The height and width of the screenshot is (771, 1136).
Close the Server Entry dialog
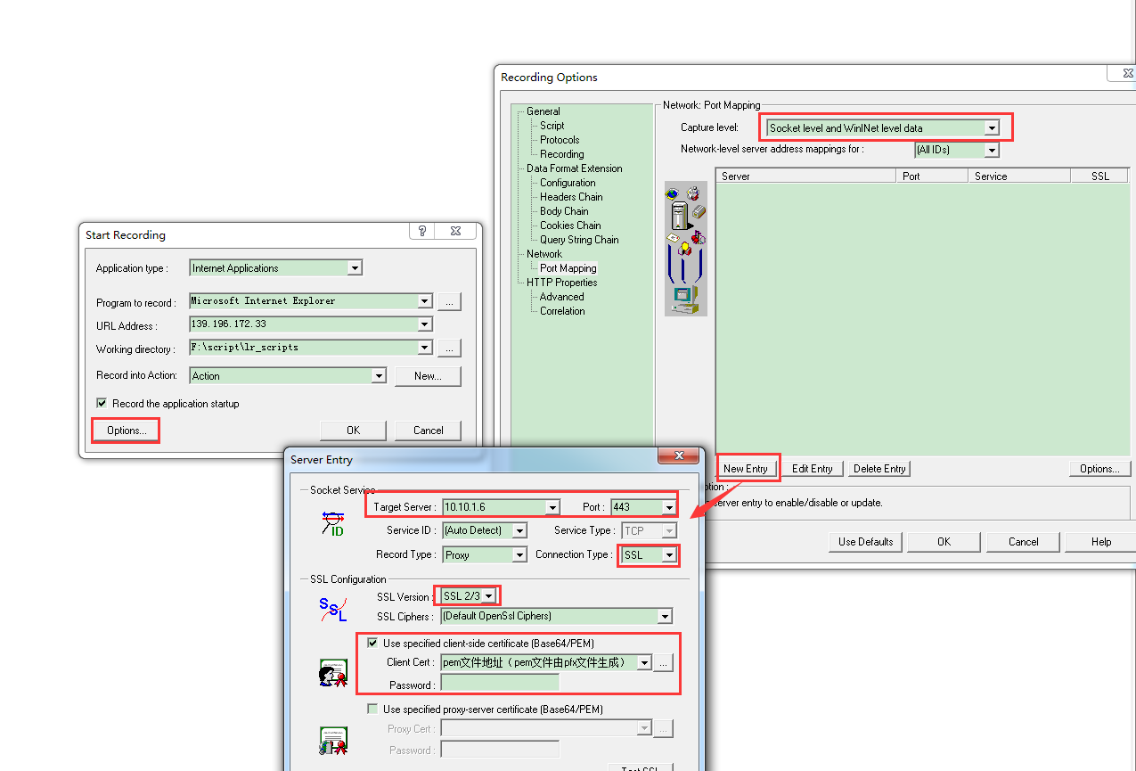[677, 456]
